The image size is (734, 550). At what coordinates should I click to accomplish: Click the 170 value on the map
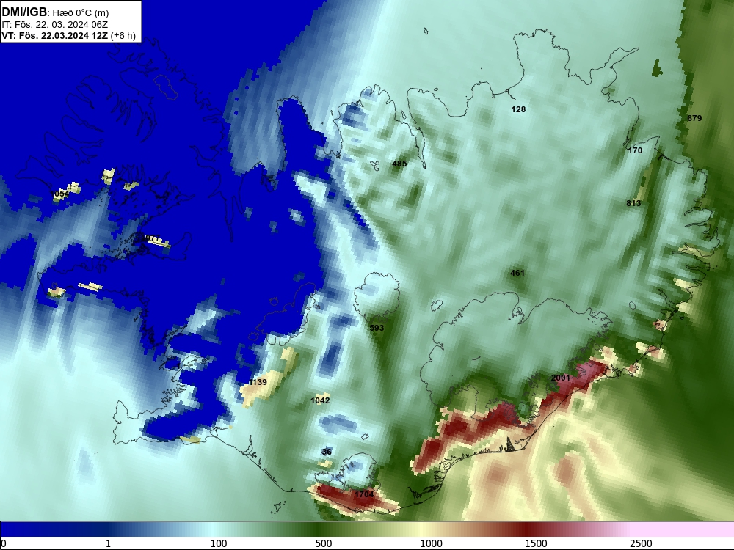coord(635,150)
